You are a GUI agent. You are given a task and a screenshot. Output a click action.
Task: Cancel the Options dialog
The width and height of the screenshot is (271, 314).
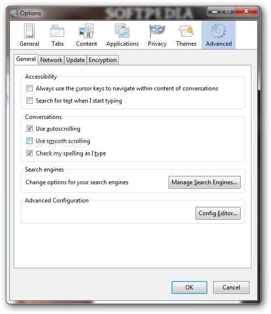(231, 287)
